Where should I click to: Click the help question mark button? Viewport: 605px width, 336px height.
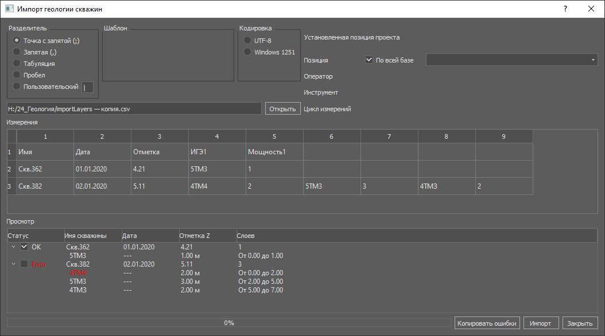pos(565,9)
